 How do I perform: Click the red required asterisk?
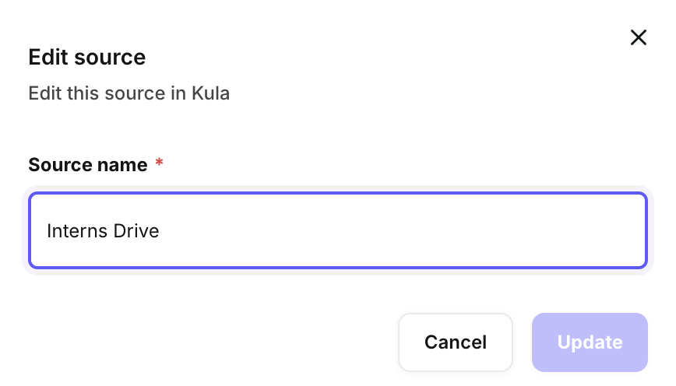click(160, 163)
